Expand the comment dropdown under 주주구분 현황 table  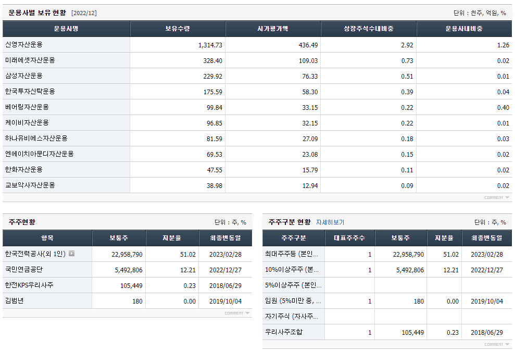[x=497, y=344]
